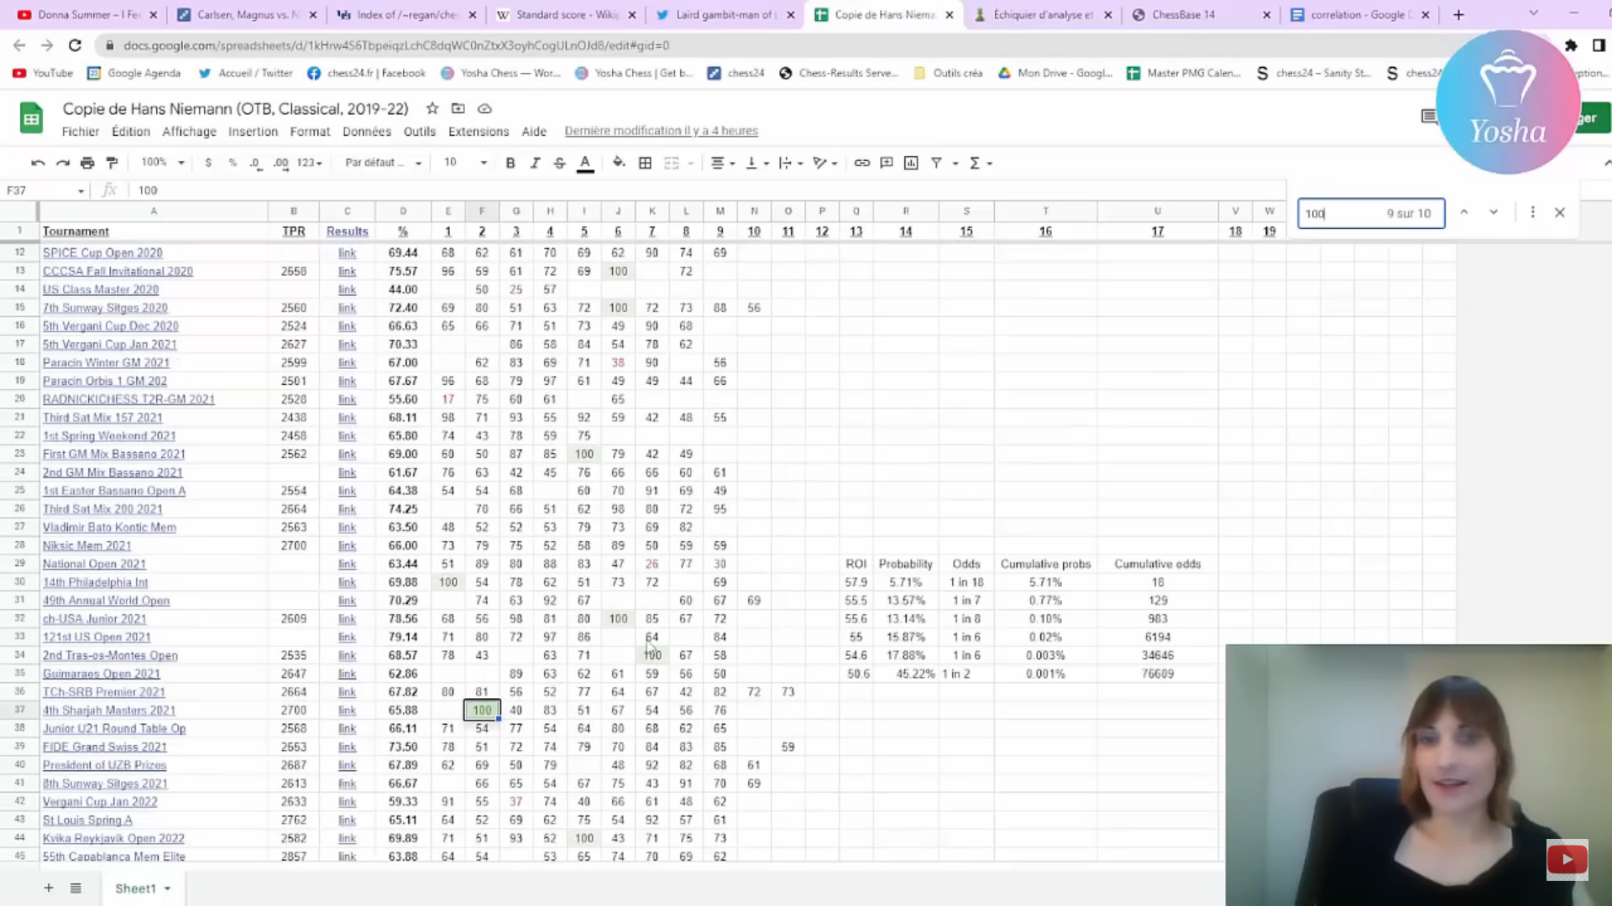This screenshot has width=1612, height=906.
Task: Click the undo icon in toolbar
Action: click(38, 163)
